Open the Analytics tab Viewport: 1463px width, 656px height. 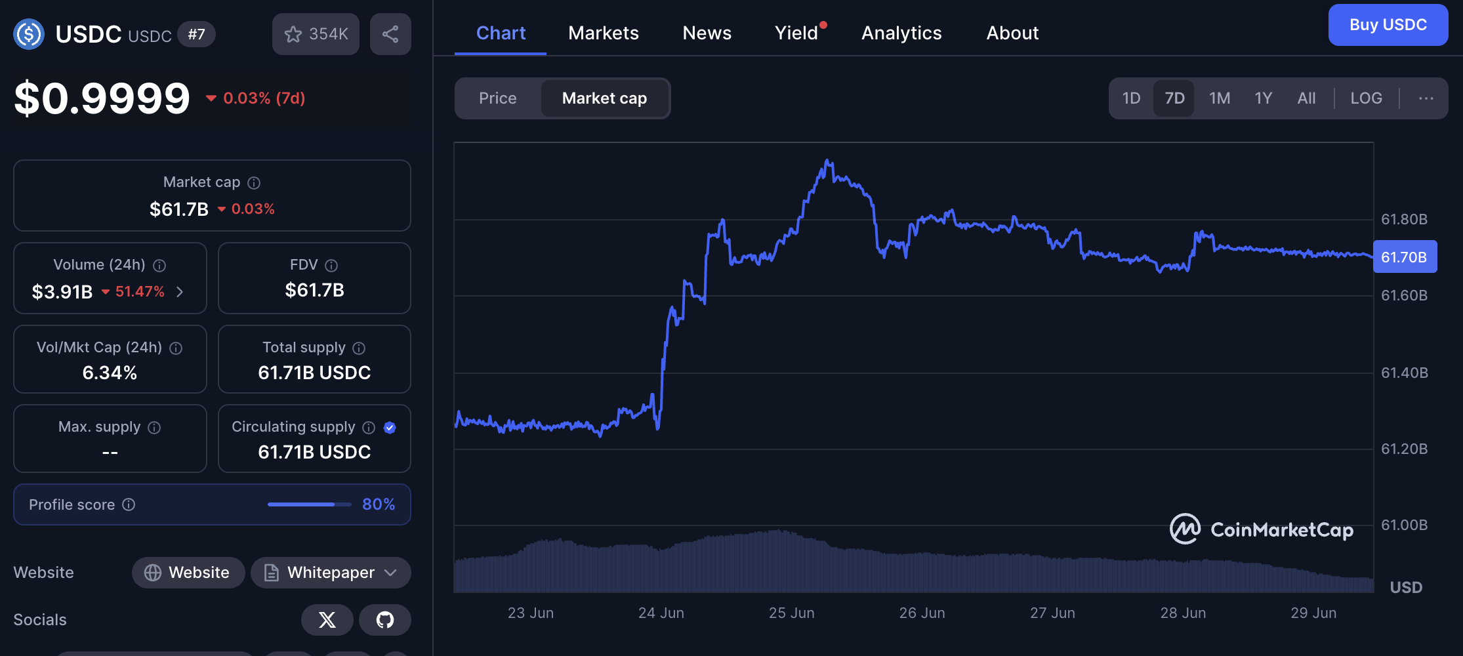[x=901, y=33]
